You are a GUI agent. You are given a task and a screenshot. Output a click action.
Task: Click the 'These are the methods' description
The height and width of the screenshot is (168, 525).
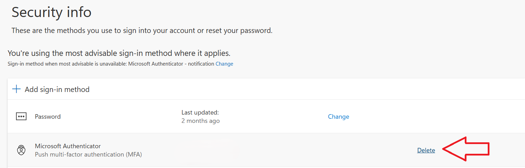click(x=142, y=31)
